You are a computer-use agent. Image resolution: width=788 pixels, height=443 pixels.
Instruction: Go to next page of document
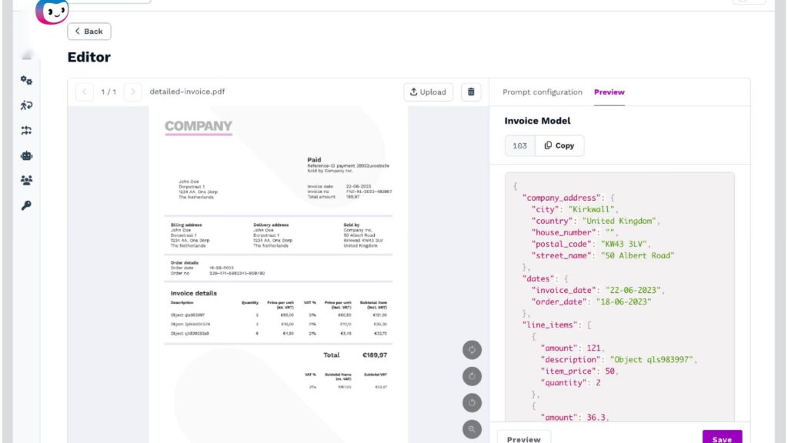pyautogui.click(x=132, y=92)
